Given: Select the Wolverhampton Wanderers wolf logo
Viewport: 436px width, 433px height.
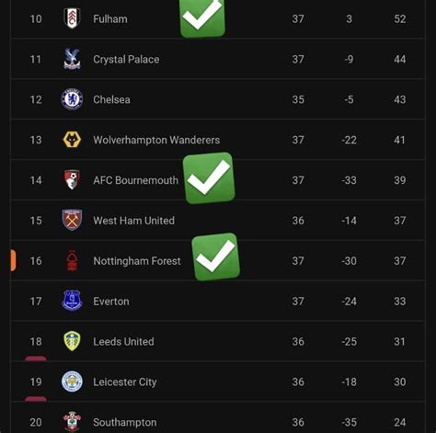Looking at the screenshot, I should click(x=72, y=140).
